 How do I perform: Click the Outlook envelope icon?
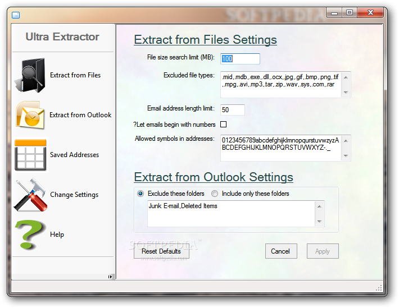[x=30, y=115]
